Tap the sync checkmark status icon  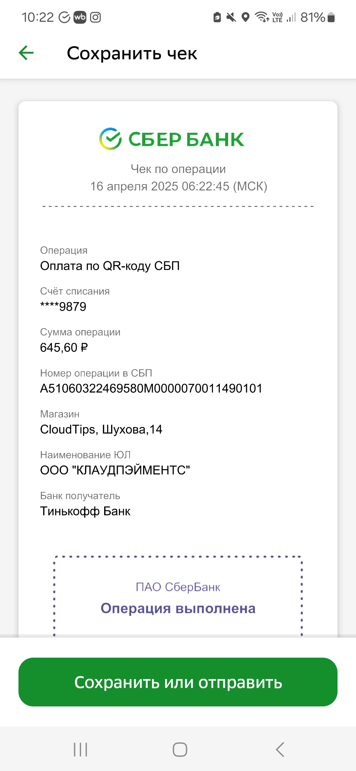[x=64, y=17]
